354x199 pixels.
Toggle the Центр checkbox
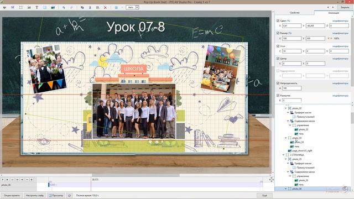point(278,59)
